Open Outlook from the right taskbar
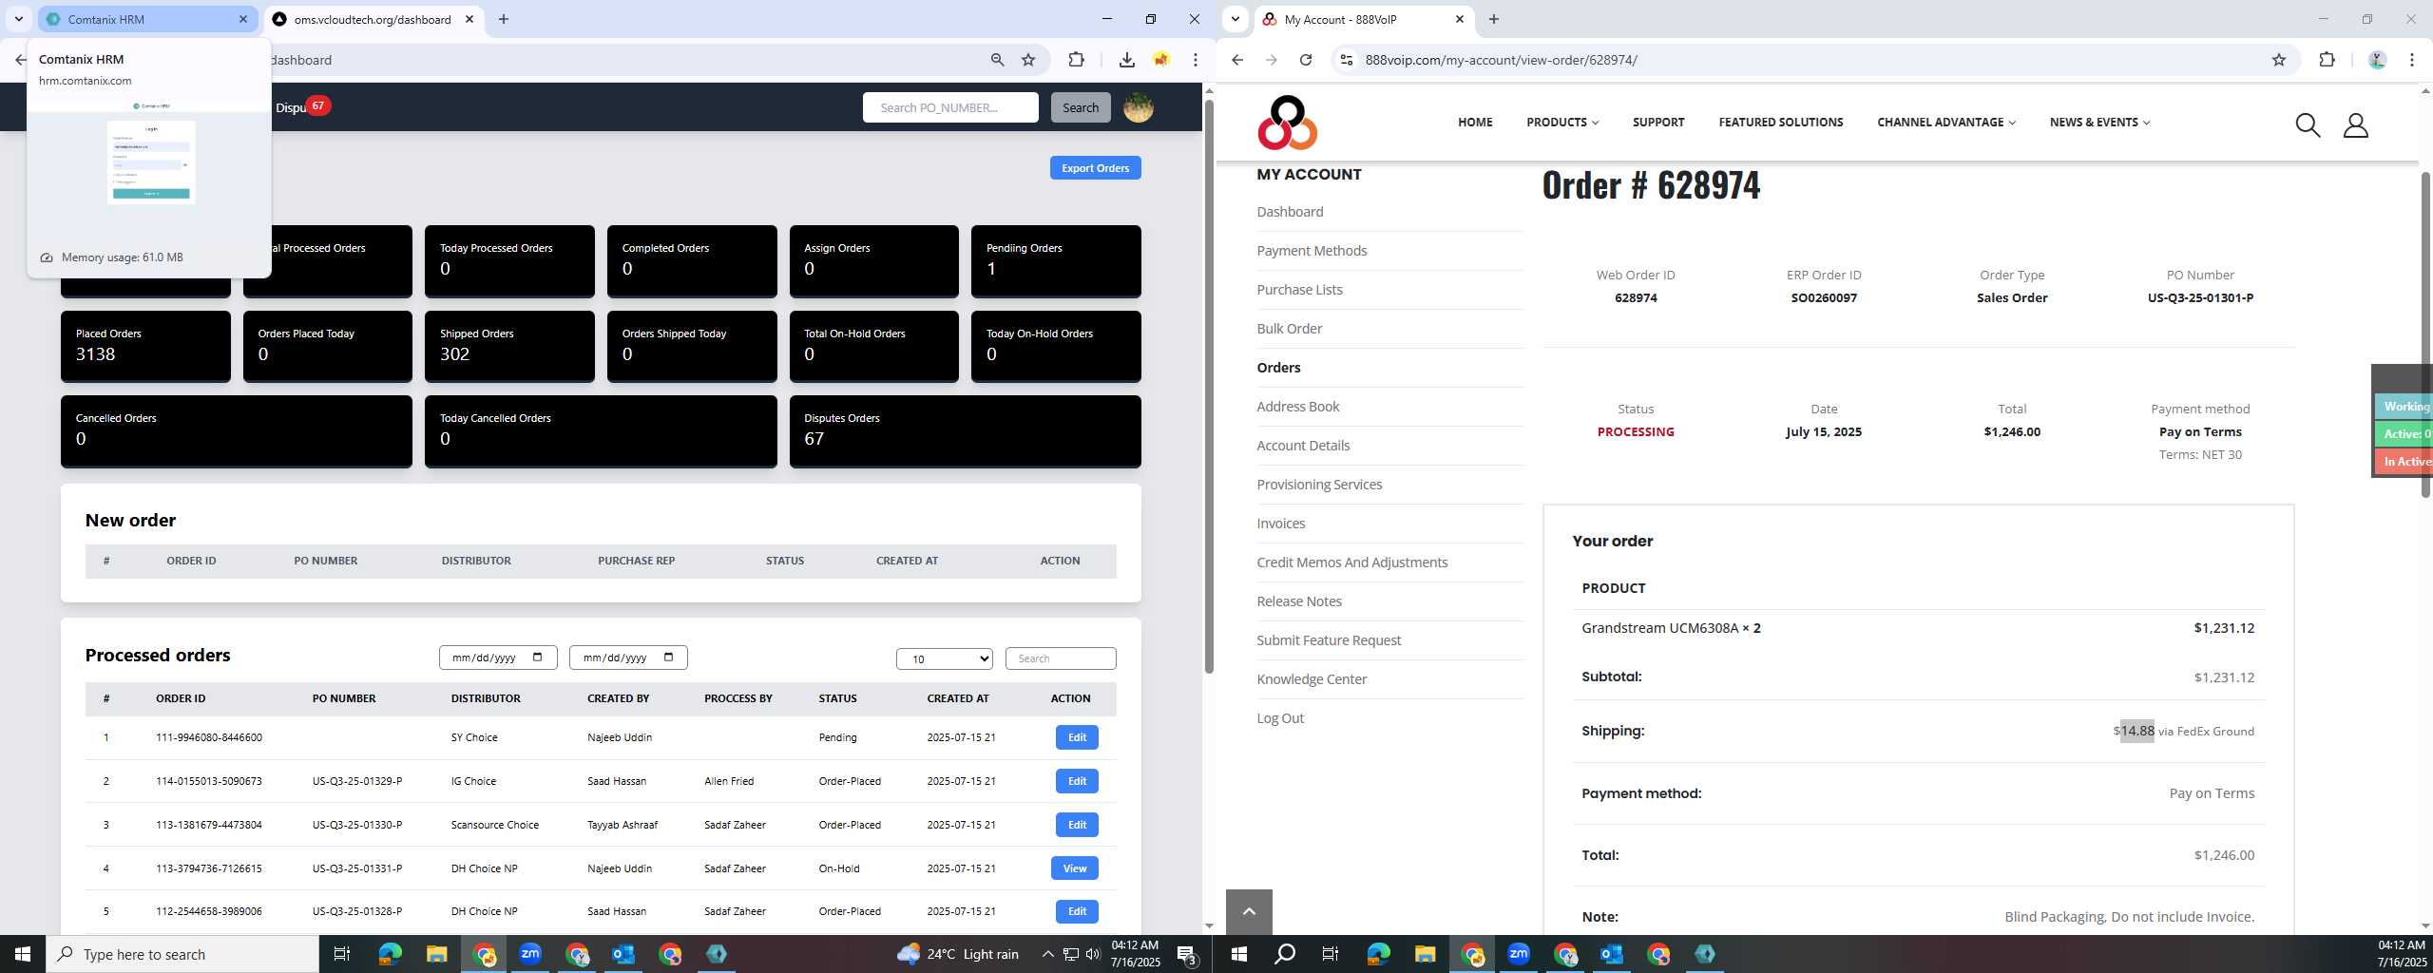Viewport: 2433px width, 973px height. (x=1612, y=954)
